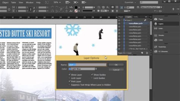The width and height of the screenshot is (180, 101).
Task: Click the Delete Selected Layers trash icon
Action: pos(147,53)
